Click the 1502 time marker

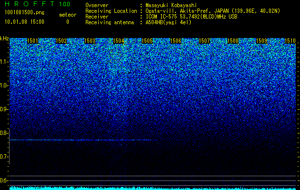61,41
